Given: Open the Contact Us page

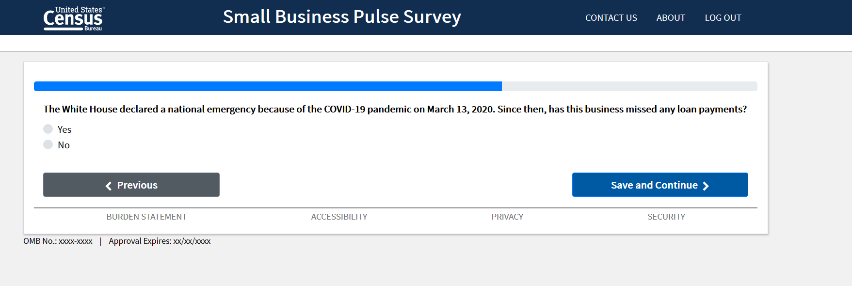Looking at the screenshot, I should [611, 18].
